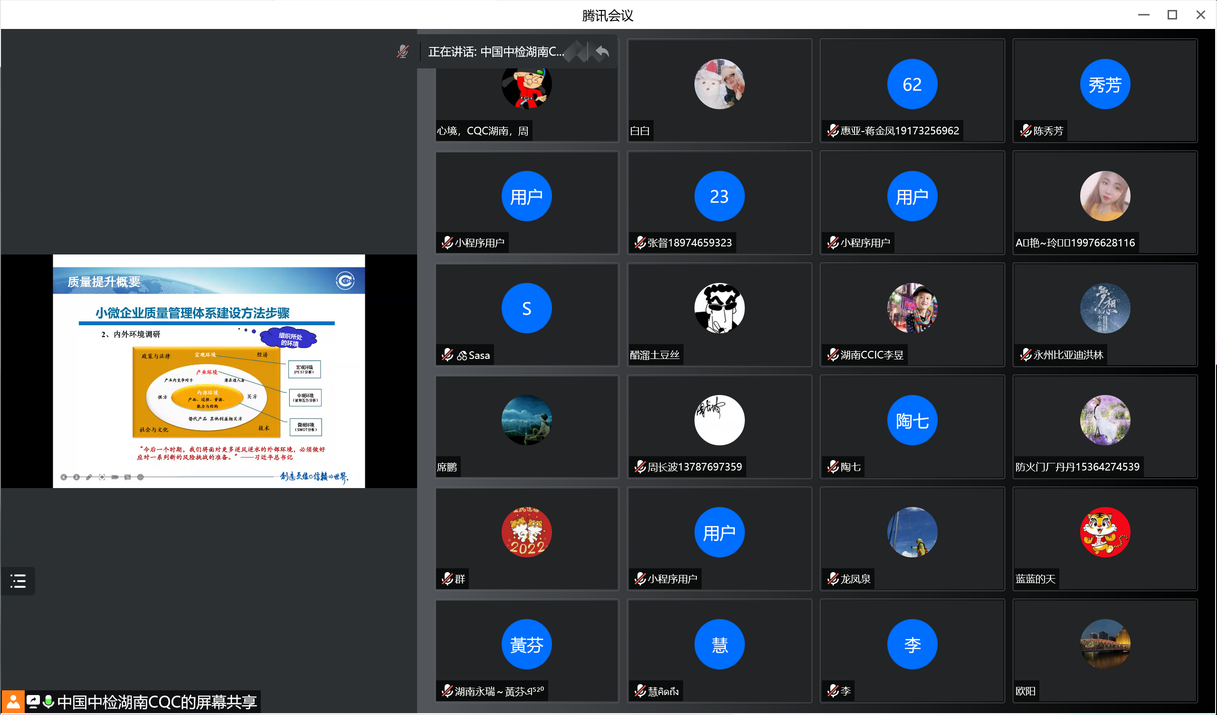The height and width of the screenshot is (715, 1217).
Task: Click muted mic icon next to 湖南CCIC李昱
Action: tap(833, 355)
